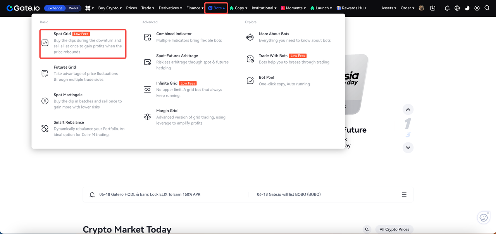Open the hexagon settings icon
The image size is (496, 234).
[477, 8]
